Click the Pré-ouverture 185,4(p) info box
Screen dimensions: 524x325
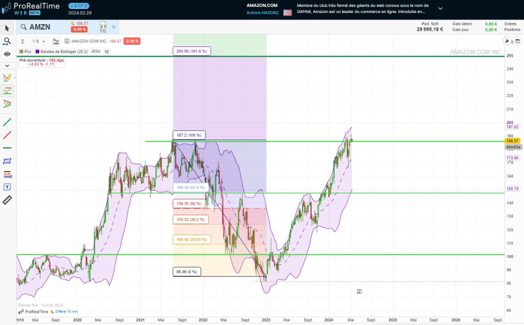(42, 62)
